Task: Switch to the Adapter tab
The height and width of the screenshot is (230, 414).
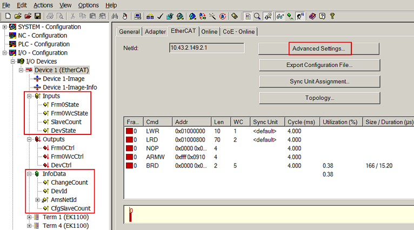Action: click(x=155, y=32)
